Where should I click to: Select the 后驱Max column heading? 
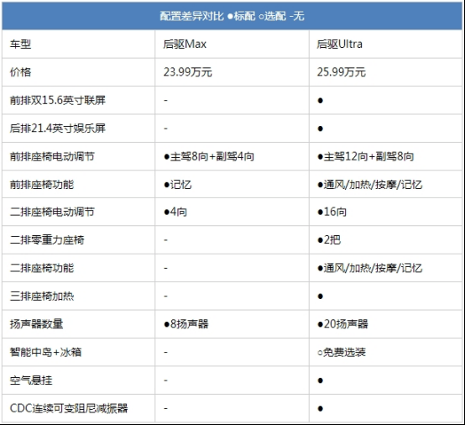coord(185,45)
